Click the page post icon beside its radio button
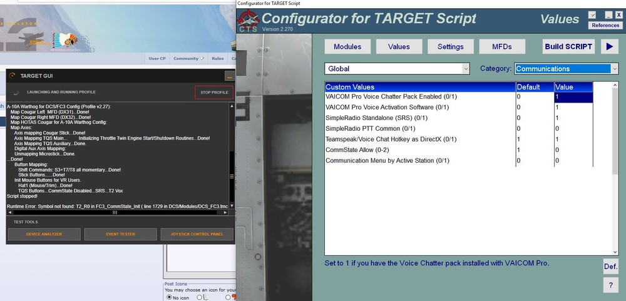Image resolution: width=626 pixels, height=301 pixels. [x=205, y=297]
